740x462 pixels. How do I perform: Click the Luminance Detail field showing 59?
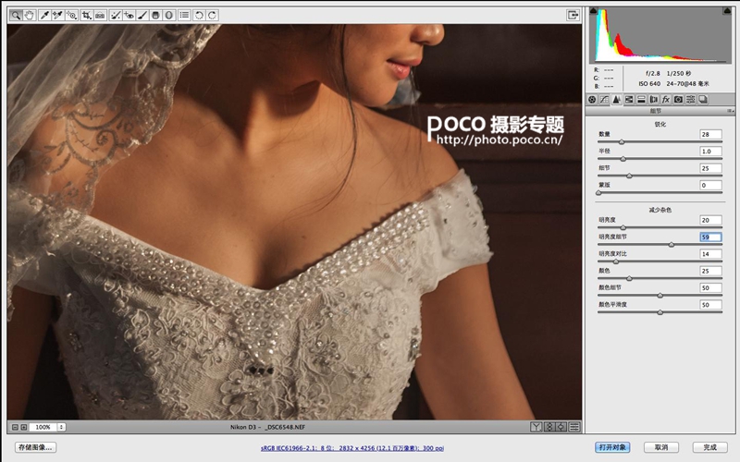[710, 237]
